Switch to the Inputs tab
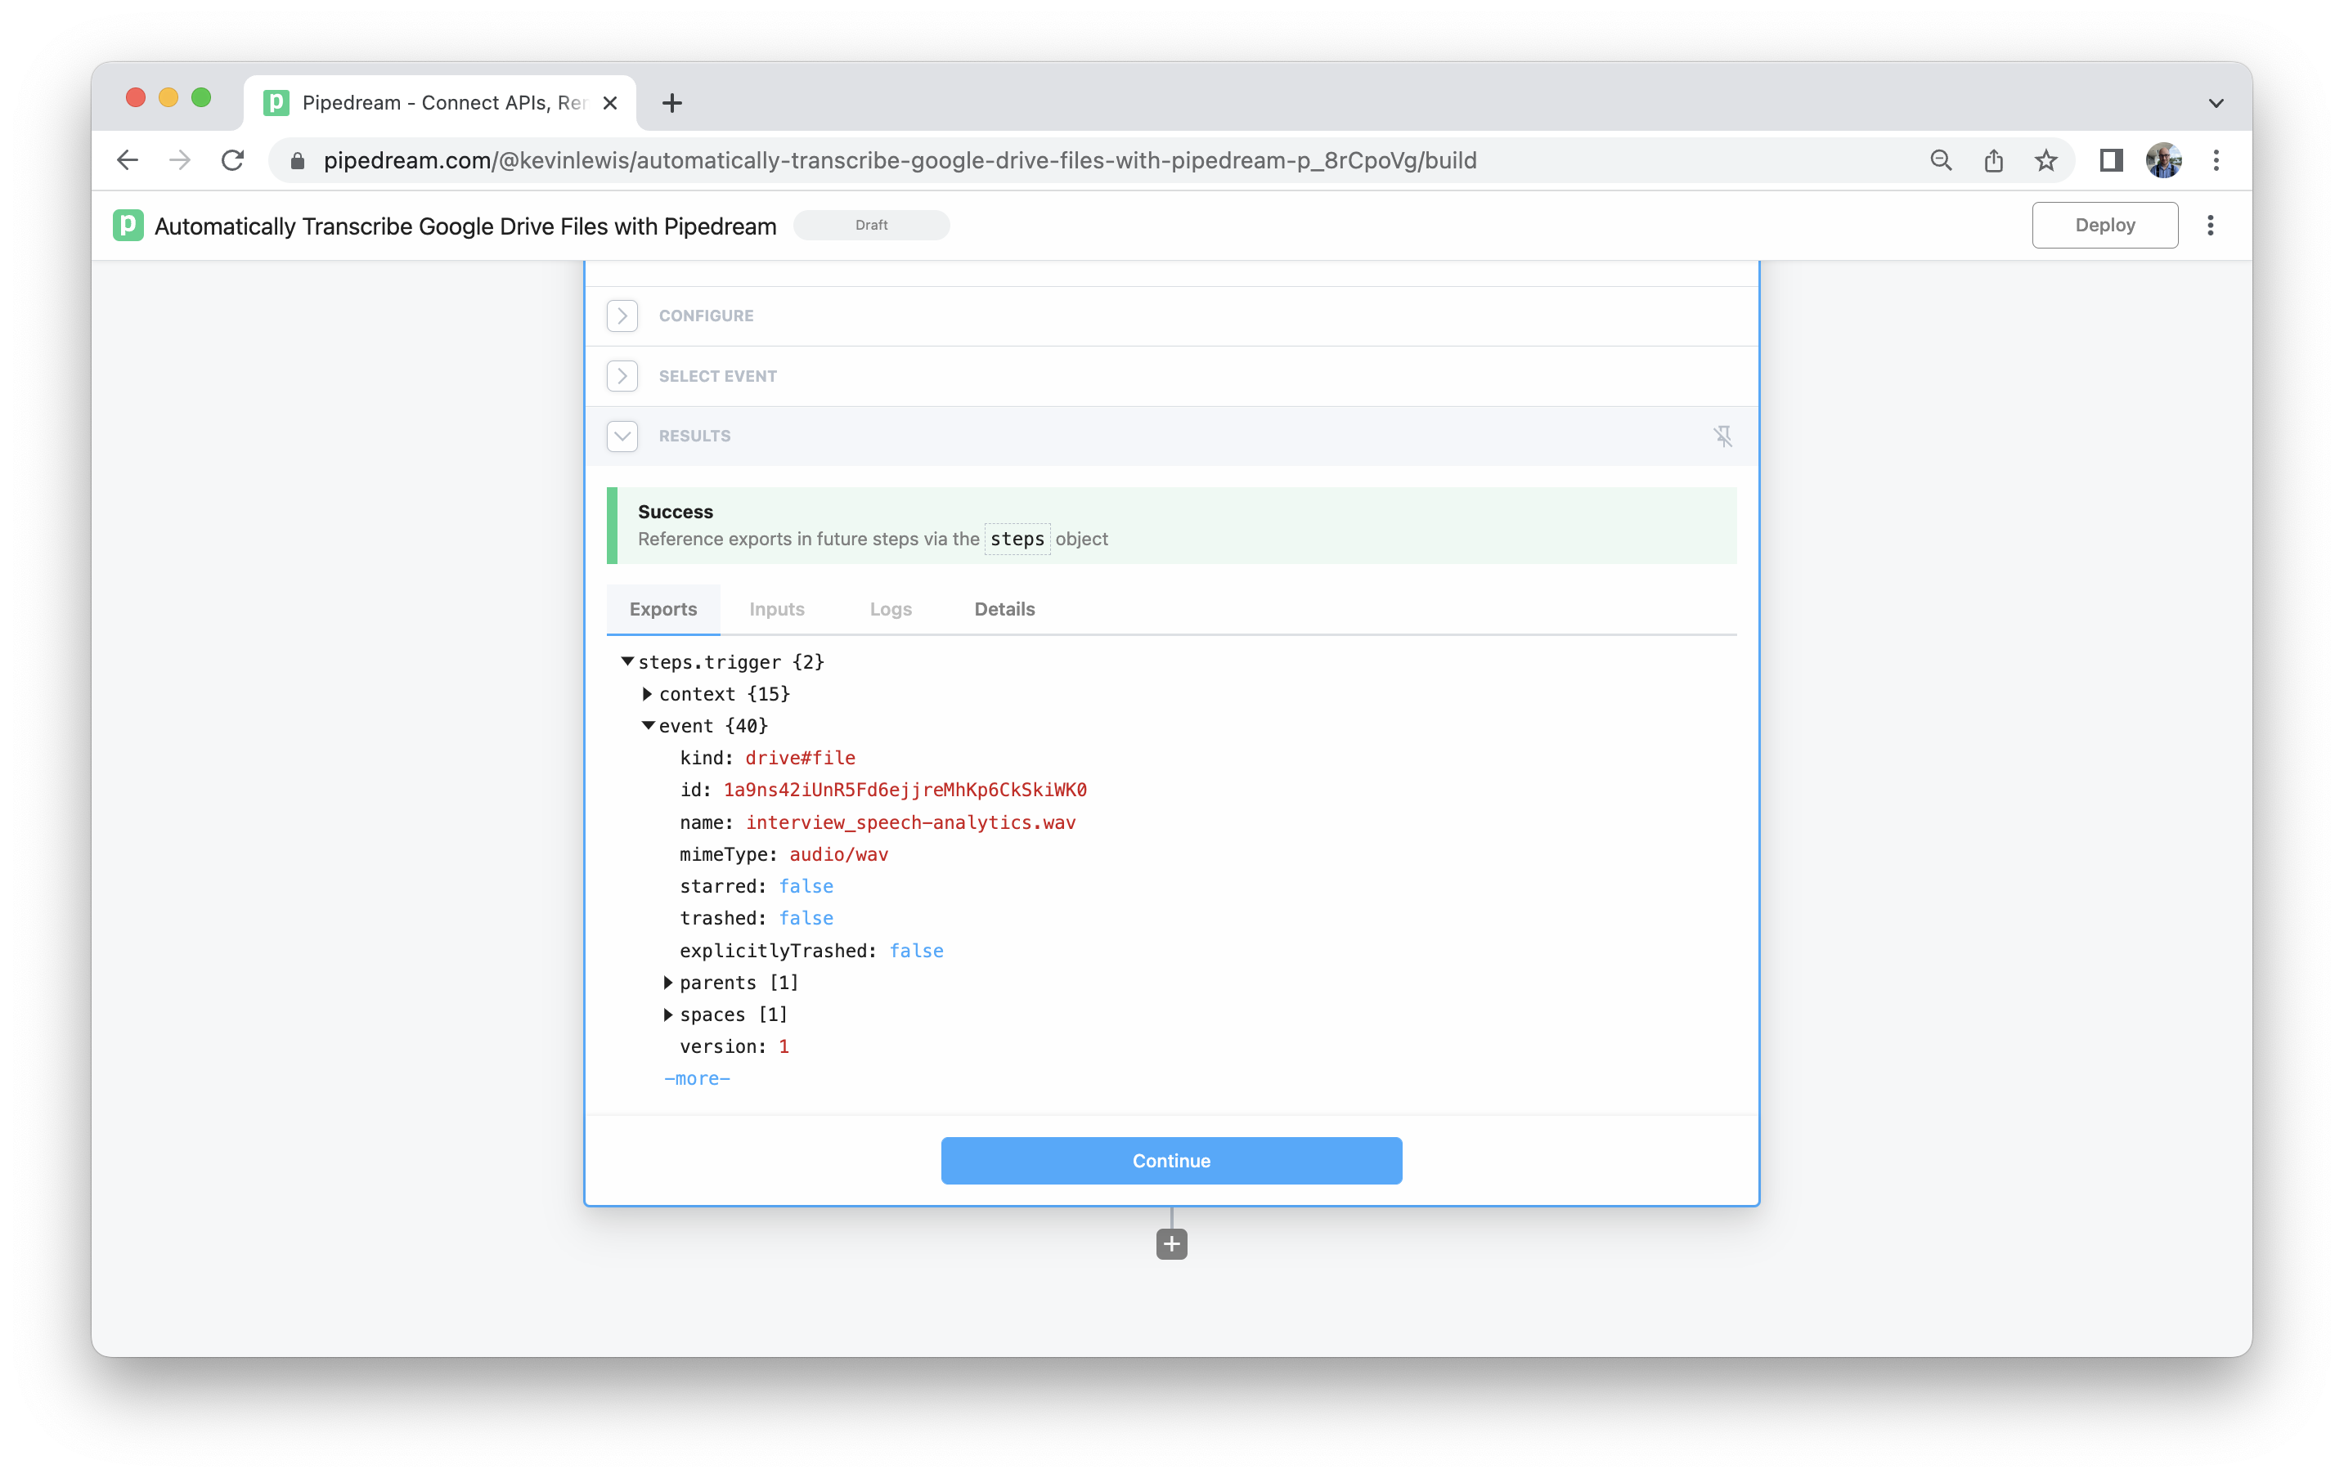The height and width of the screenshot is (1478, 2344). pos(777,609)
